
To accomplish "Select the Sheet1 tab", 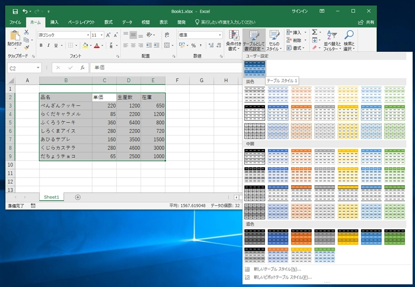I will 51,197.
